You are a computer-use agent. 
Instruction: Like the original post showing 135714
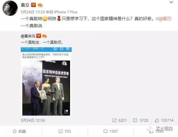point(164,120)
